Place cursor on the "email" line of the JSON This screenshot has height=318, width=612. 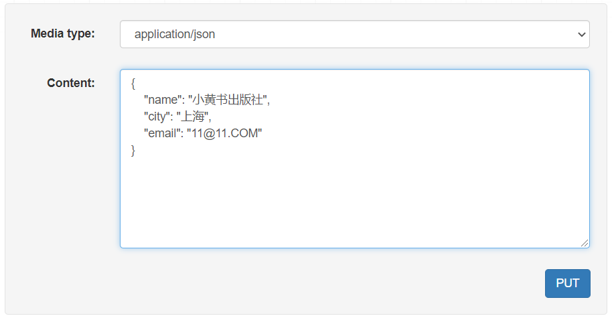(x=203, y=133)
